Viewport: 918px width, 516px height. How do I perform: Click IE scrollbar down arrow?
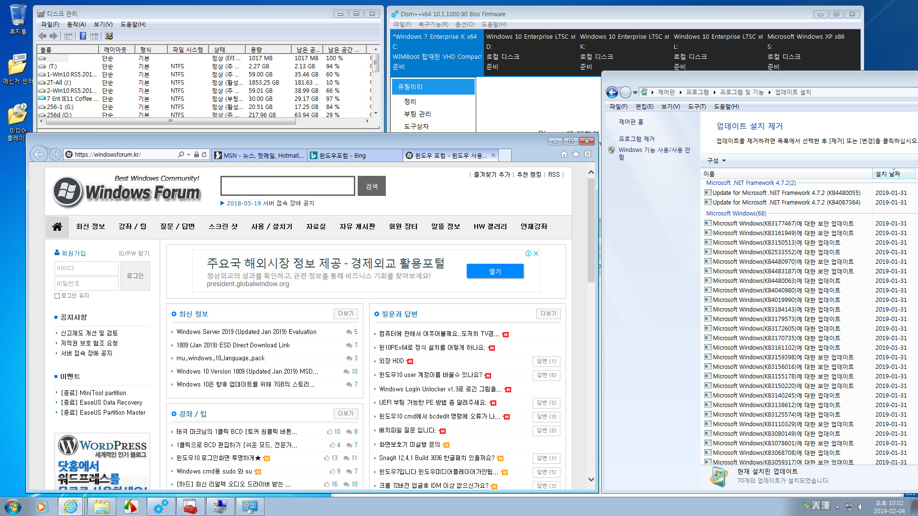(591, 480)
